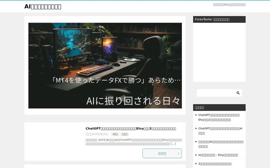The height and width of the screenshot is (168, 270).
Task: Click the hero banner image of the desk
Action: click(x=105, y=65)
